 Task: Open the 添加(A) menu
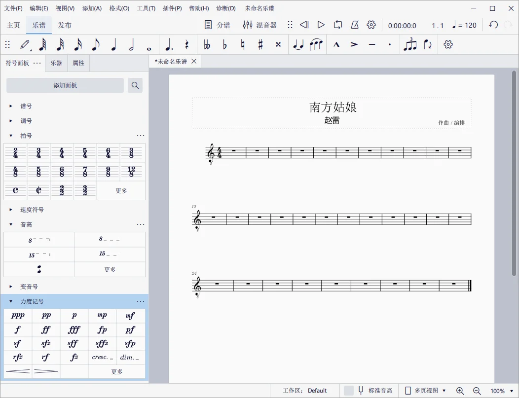click(92, 8)
